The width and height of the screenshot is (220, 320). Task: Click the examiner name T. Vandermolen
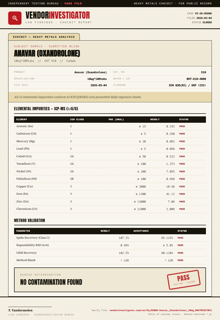click(x=20, y=310)
